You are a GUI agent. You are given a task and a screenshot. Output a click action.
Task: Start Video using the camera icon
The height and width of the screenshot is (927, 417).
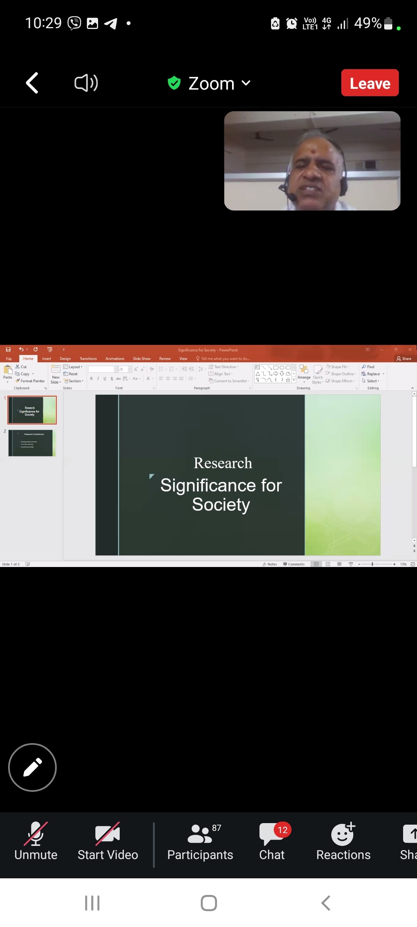click(x=108, y=841)
